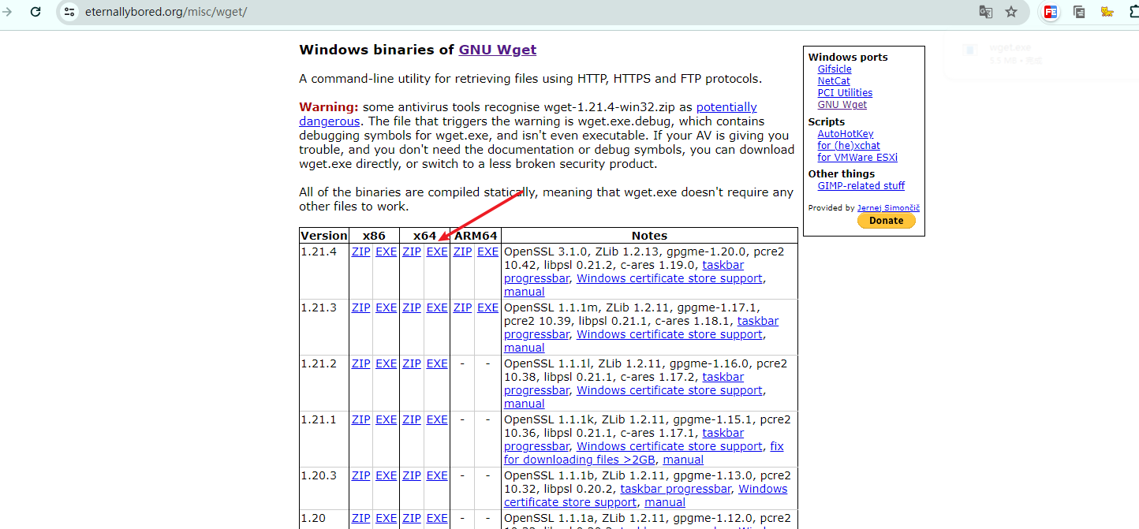Open PCI Utilities link
1139x529 pixels.
(845, 93)
